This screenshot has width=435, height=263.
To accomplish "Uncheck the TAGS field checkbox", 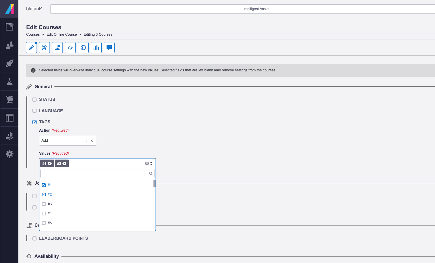I will [x=34, y=122].
